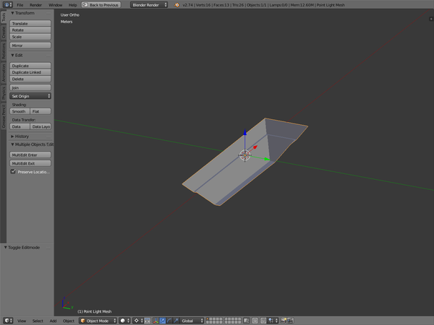Select the translate manipulator arrow icon
The image size is (434, 325).
pos(162,320)
